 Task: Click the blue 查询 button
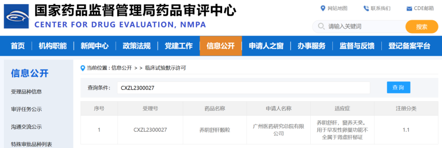[399, 87]
